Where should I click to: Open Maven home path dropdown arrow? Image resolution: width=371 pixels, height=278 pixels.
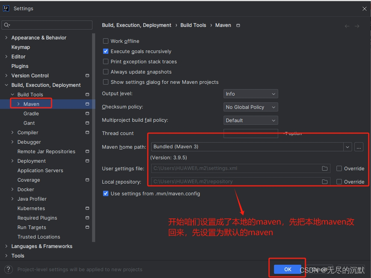348,147
